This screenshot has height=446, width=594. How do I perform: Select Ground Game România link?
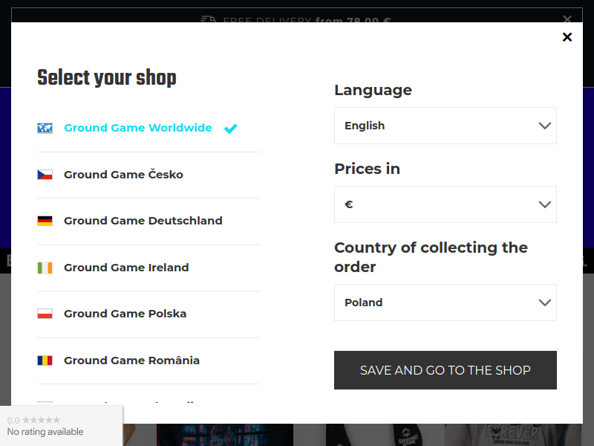131,361
